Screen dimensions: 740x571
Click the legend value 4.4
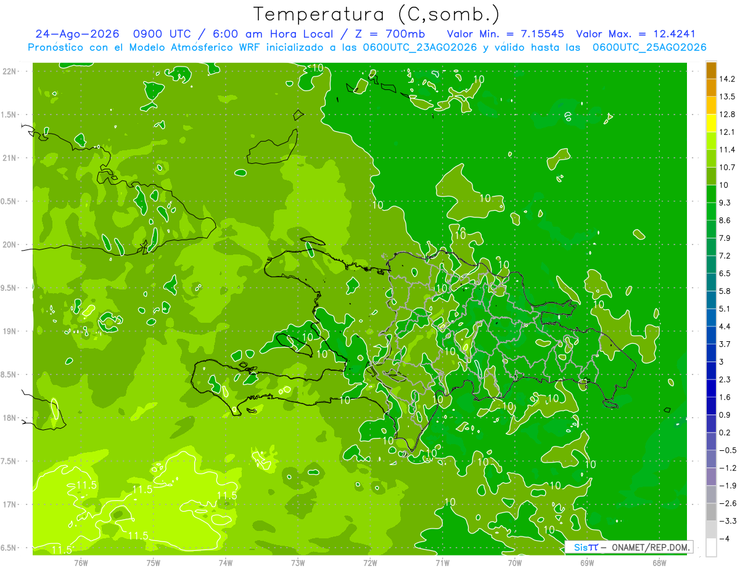[725, 326]
